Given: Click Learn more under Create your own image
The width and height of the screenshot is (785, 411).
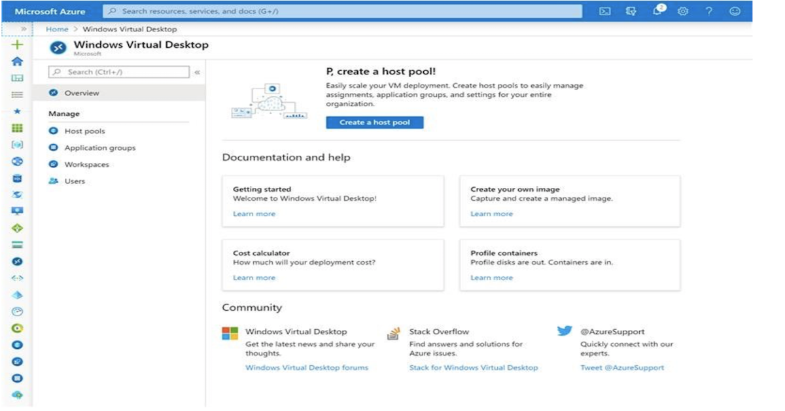Looking at the screenshot, I should coord(491,214).
